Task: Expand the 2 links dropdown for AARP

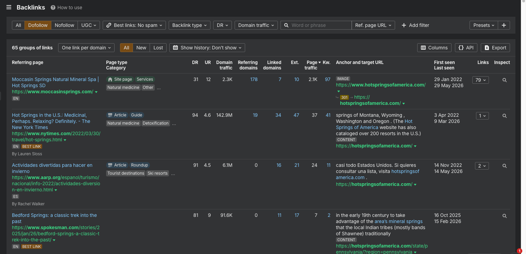Action: (x=482, y=166)
